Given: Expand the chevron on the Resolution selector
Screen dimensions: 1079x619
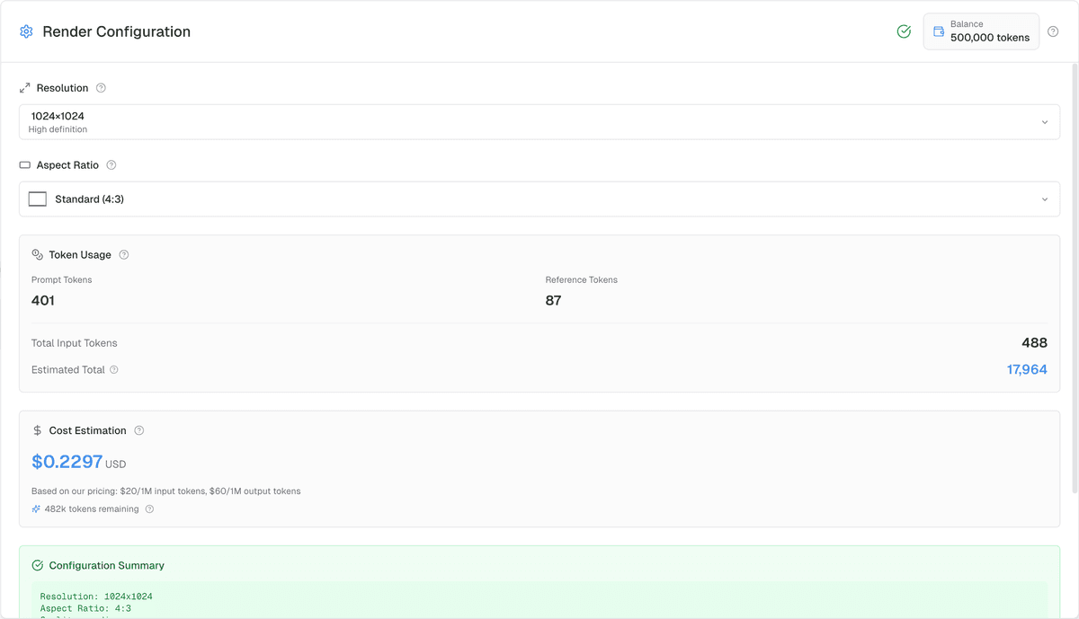Looking at the screenshot, I should point(1044,121).
